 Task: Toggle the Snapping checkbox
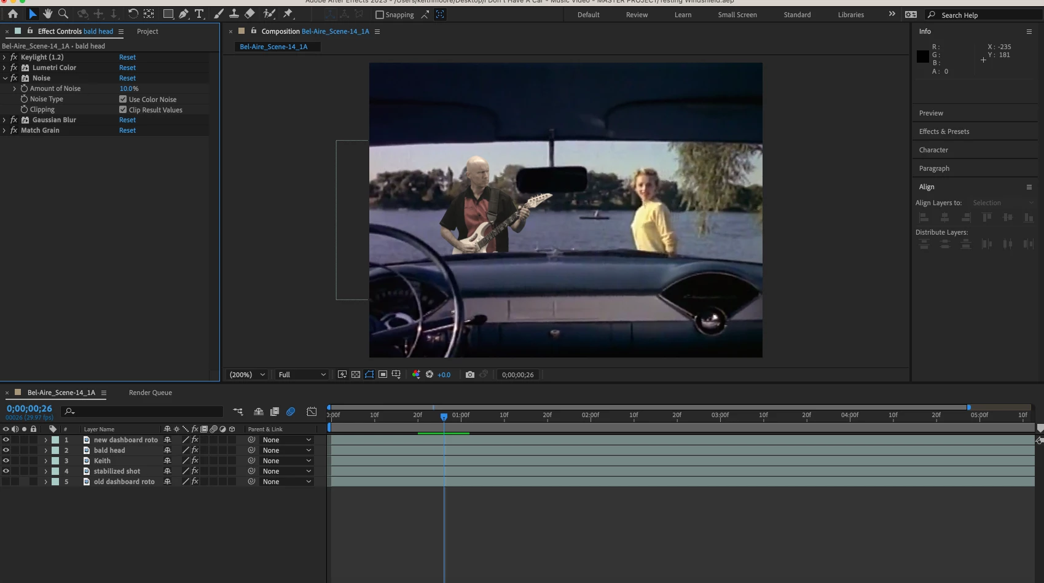click(x=380, y=15)
